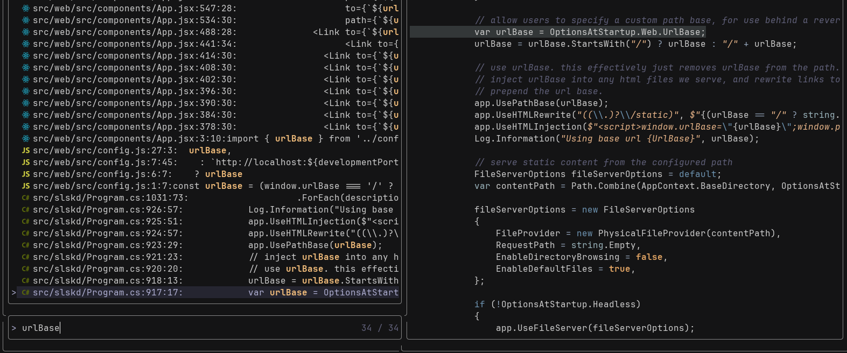
Task: Open the src/web/src/config.js:6:7 match
Action: point(102,174)
